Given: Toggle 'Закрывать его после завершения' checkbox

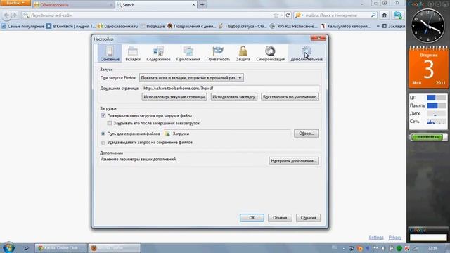Looking at the screenshot, I should click(x=110, y=123).
